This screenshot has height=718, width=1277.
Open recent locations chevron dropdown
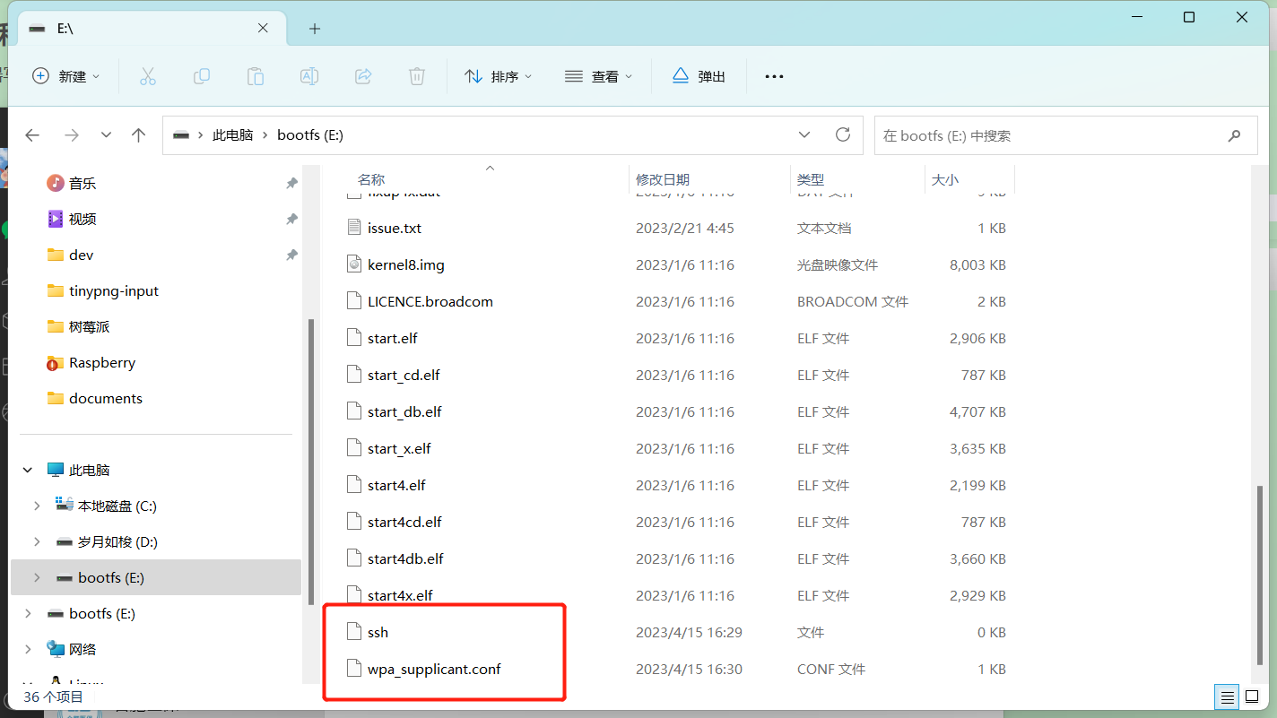click(106, 135)
